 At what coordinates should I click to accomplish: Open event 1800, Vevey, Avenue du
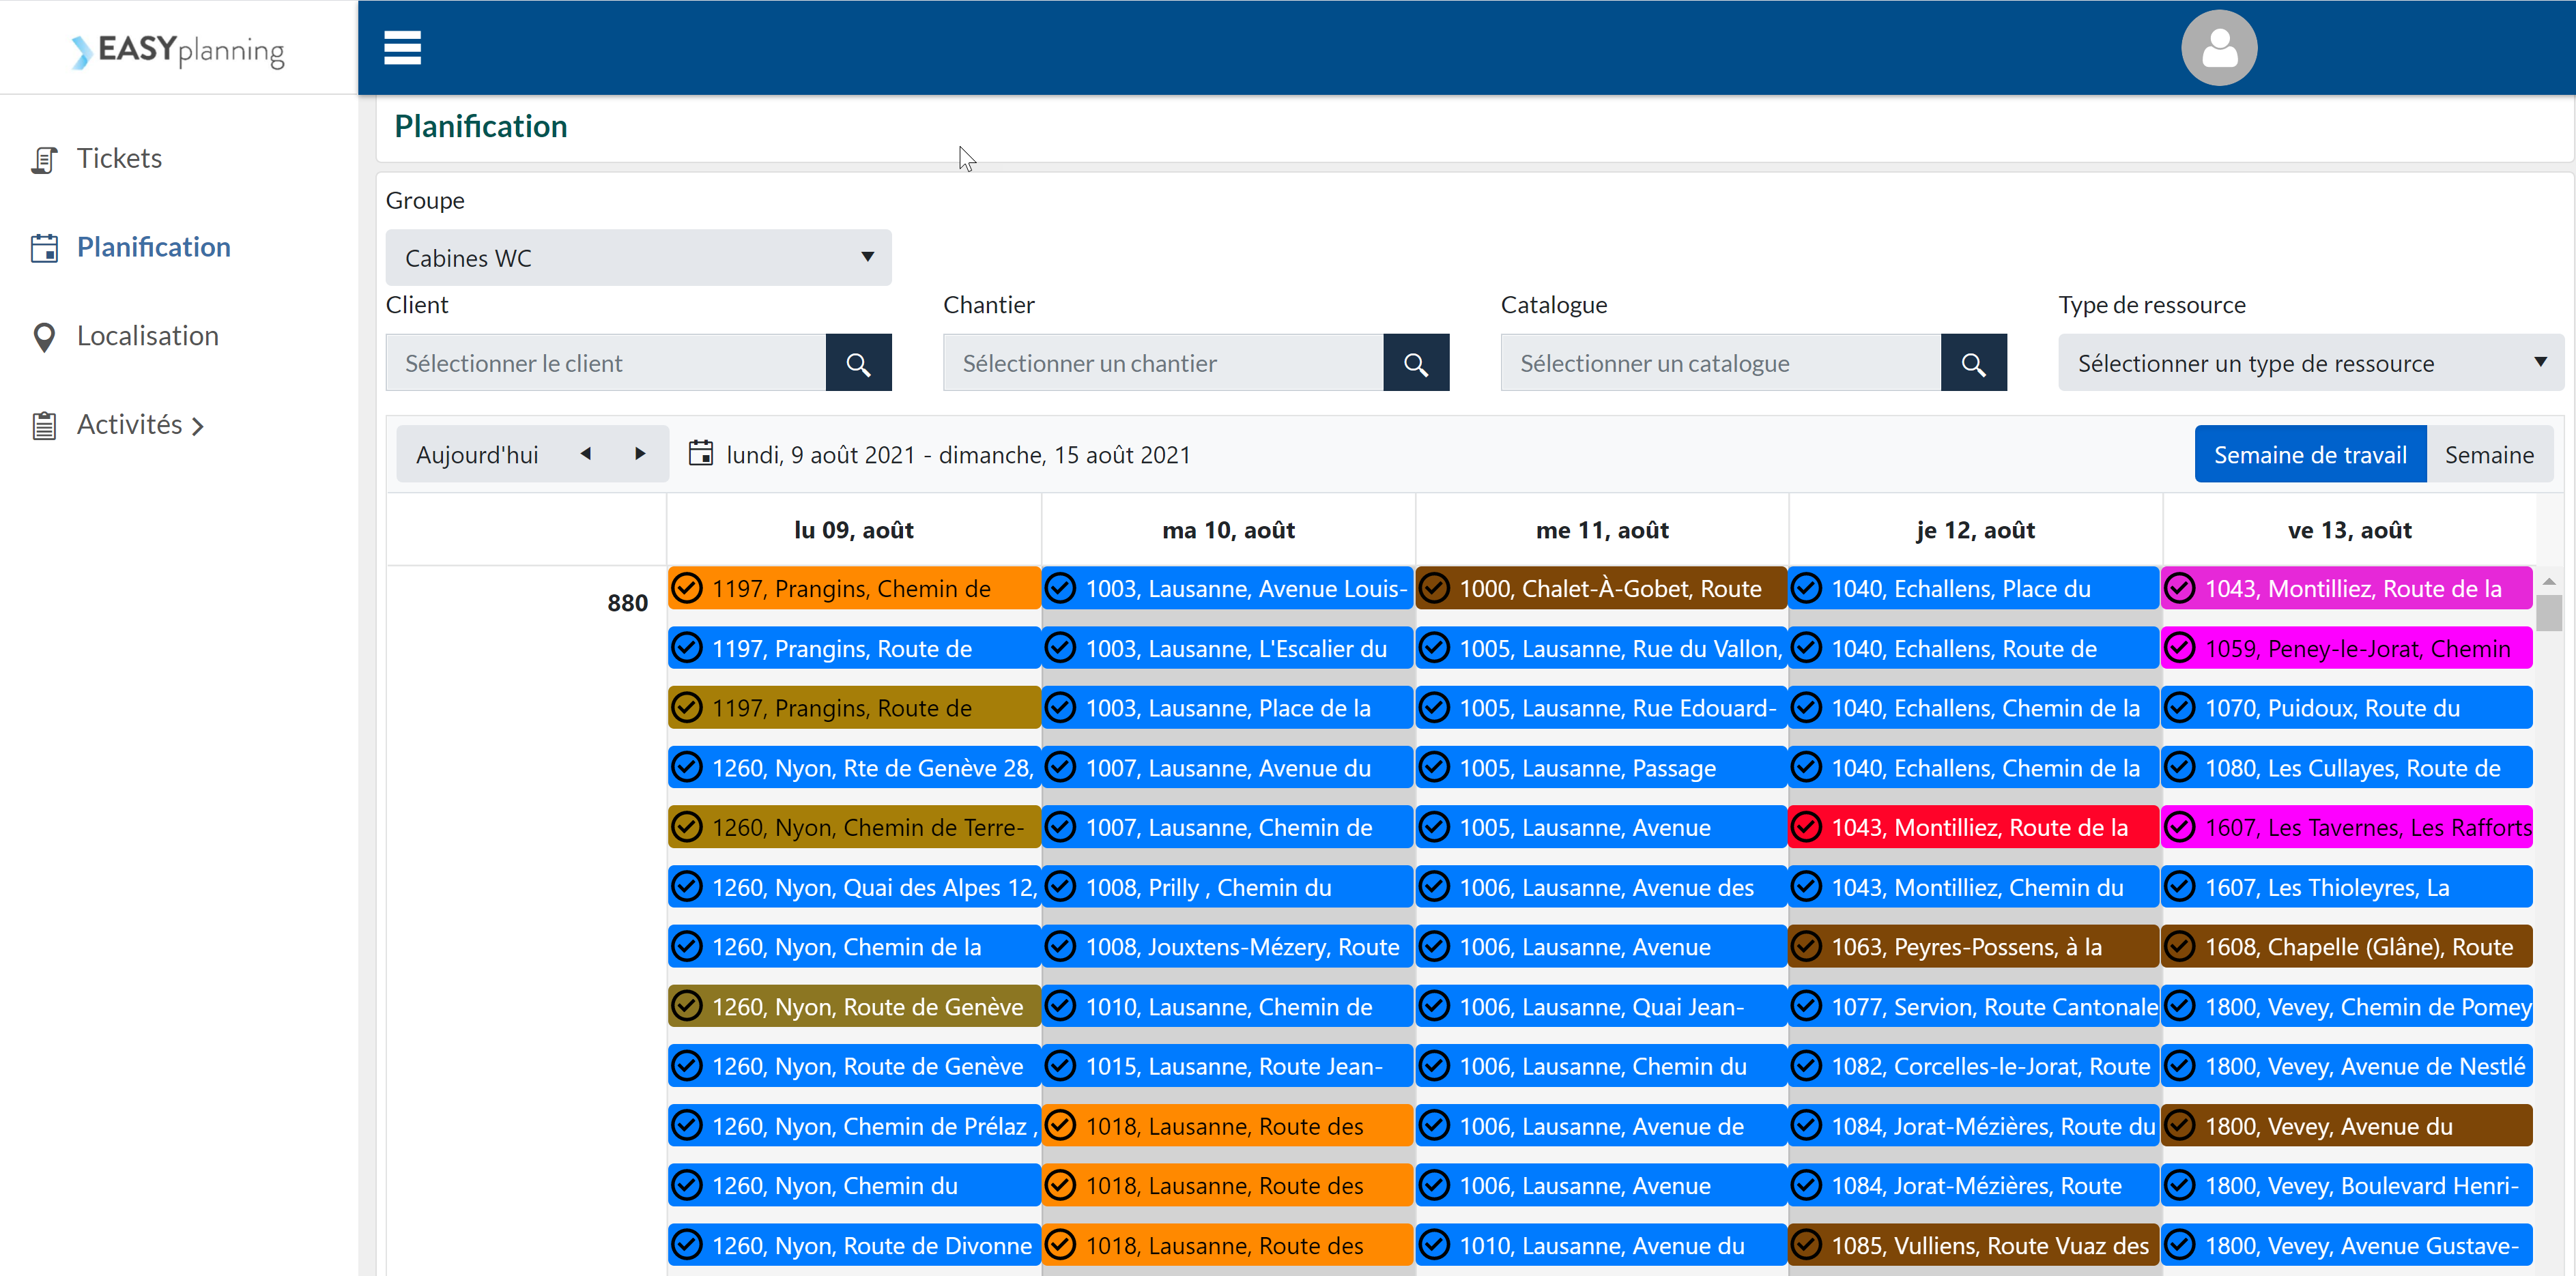click(x=2347, y=1126)
